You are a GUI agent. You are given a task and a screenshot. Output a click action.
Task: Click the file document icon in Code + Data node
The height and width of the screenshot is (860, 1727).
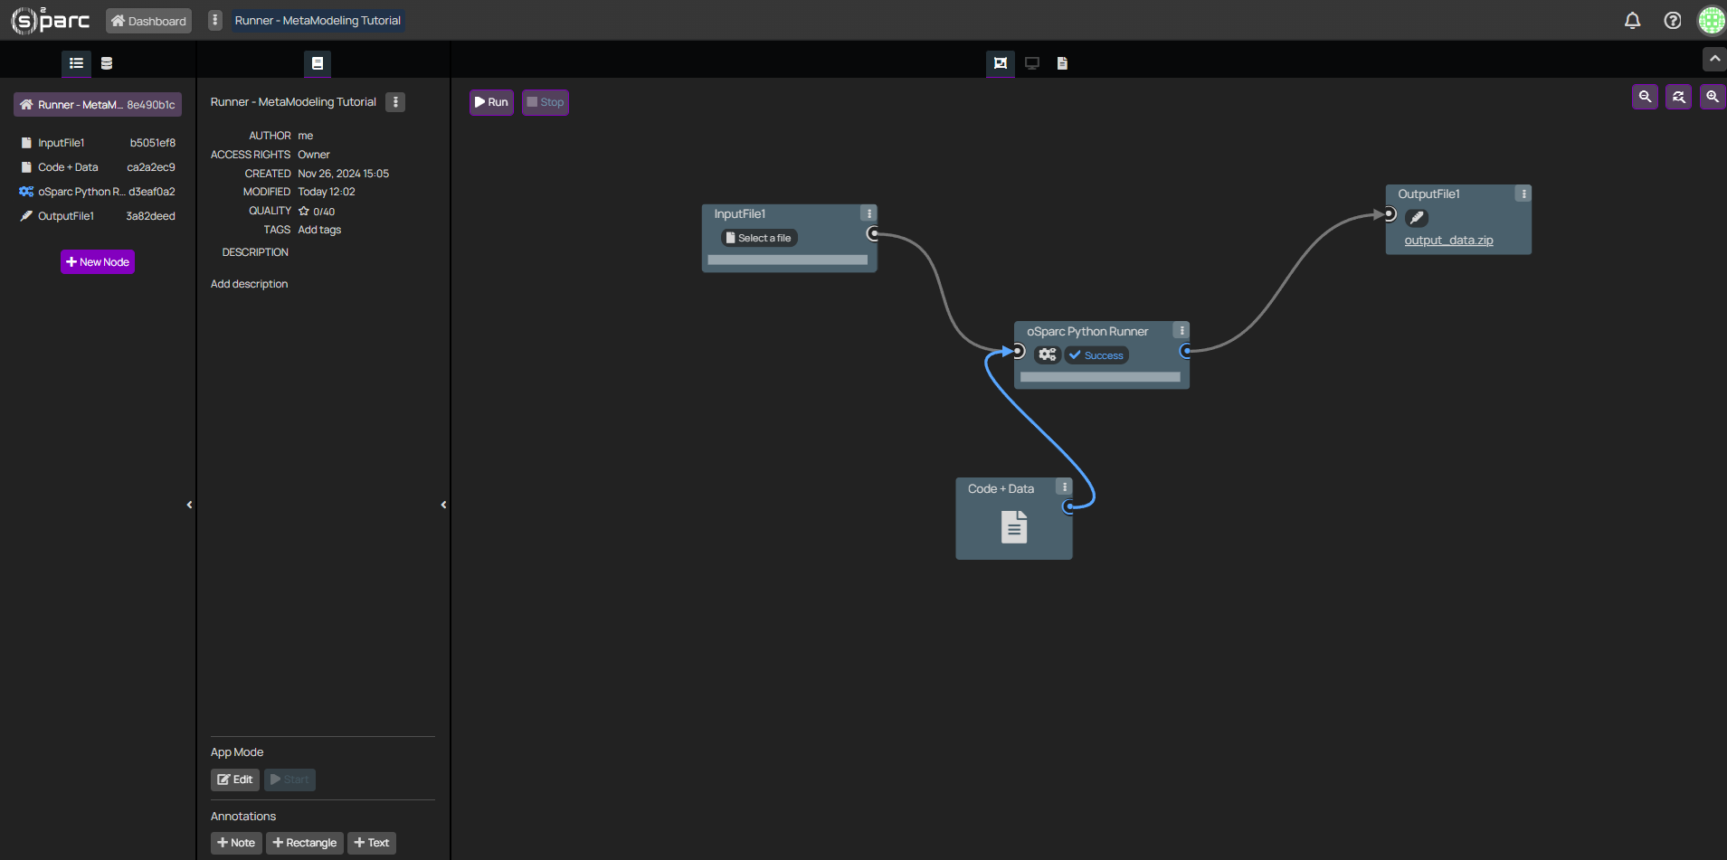coord(1014,527)
